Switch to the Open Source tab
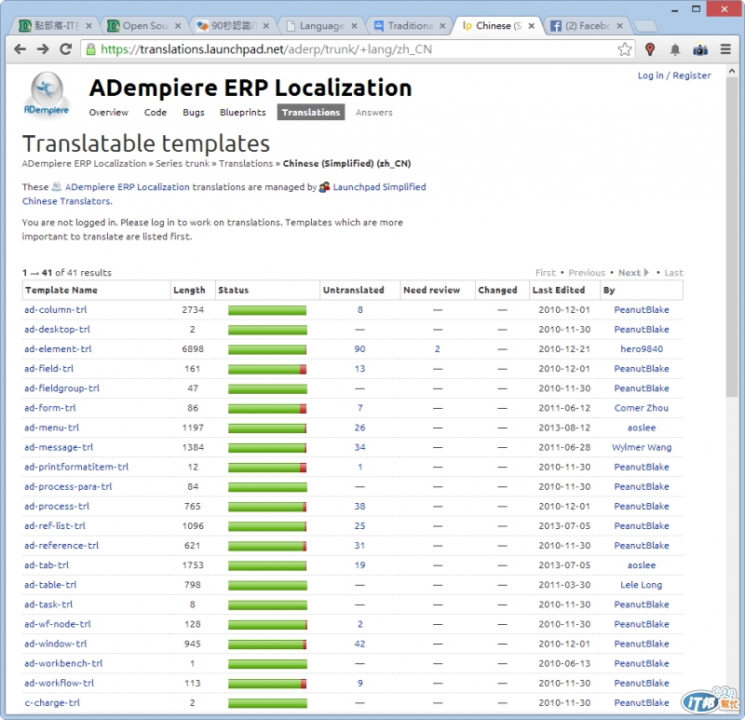The image size is (745, 720). point(144,26)
